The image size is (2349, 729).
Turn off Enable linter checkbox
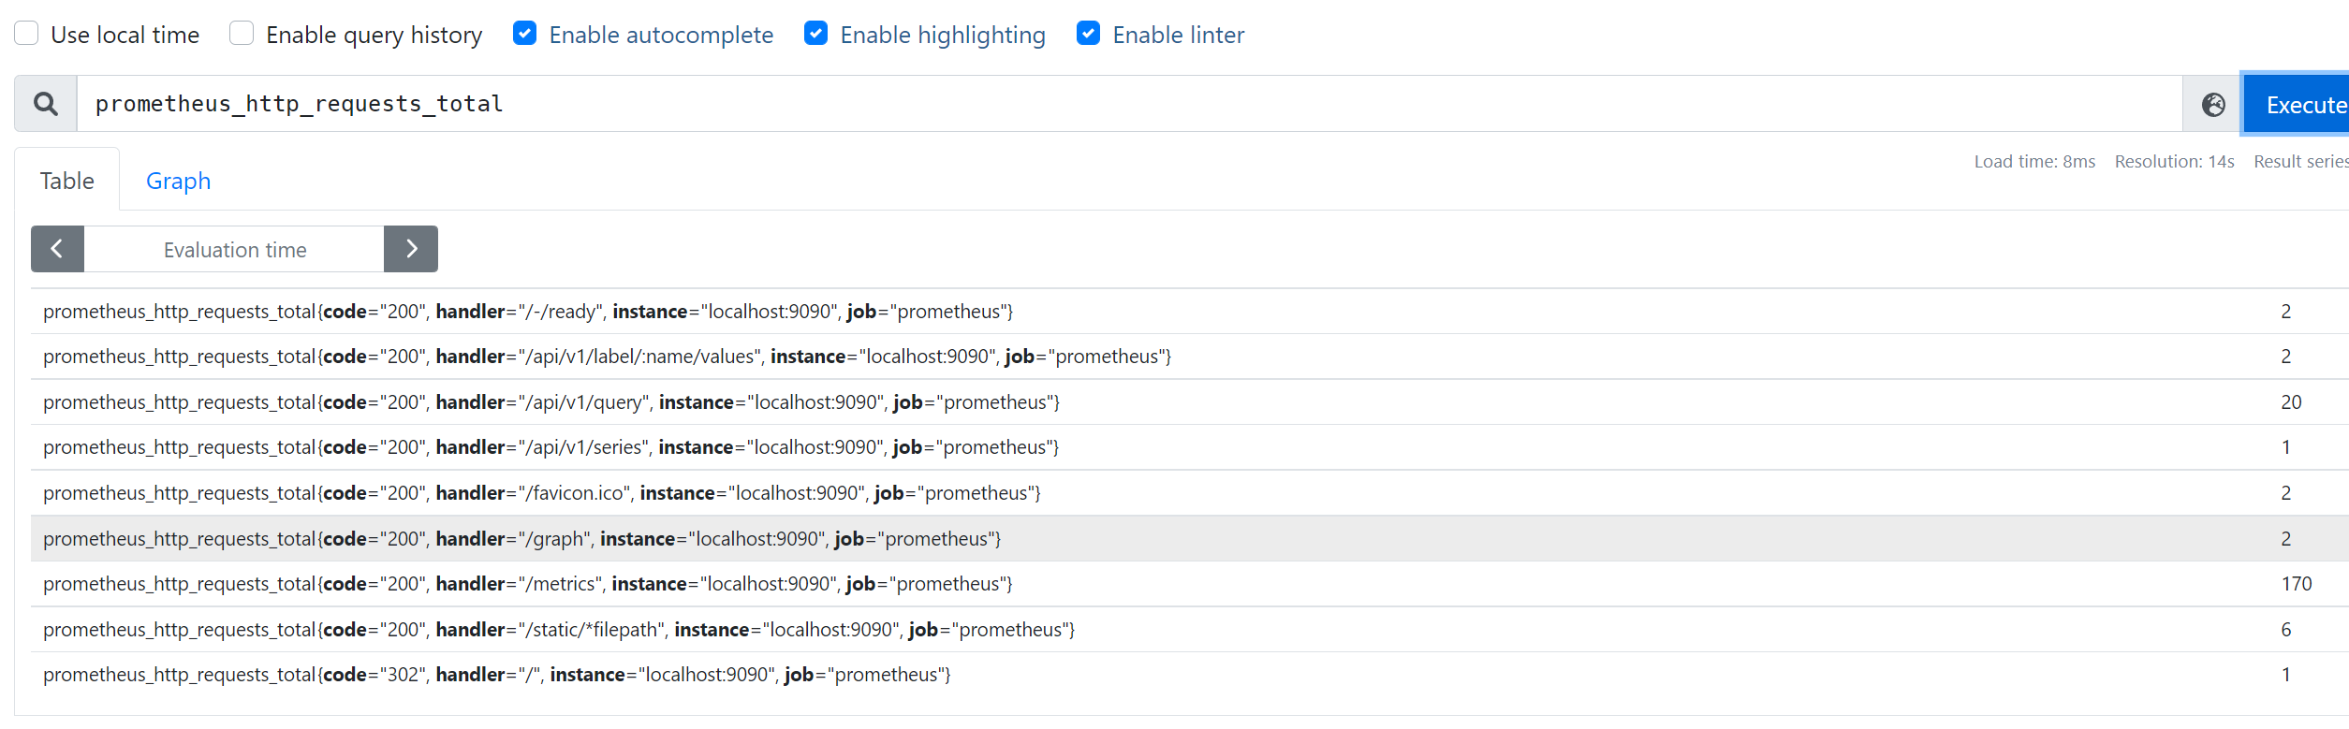tap(1089, 34)
